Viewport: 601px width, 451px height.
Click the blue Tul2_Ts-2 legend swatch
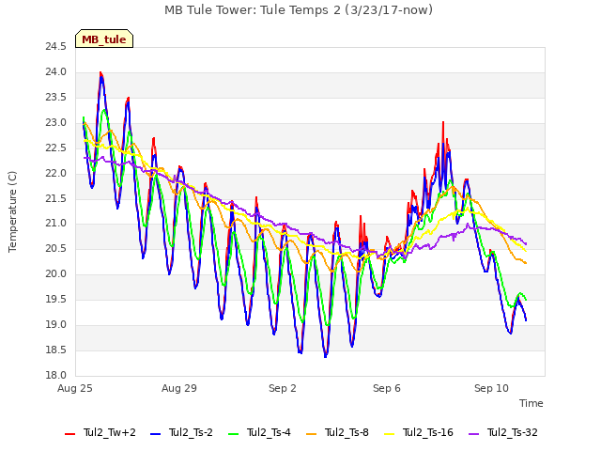click(155, 434)
